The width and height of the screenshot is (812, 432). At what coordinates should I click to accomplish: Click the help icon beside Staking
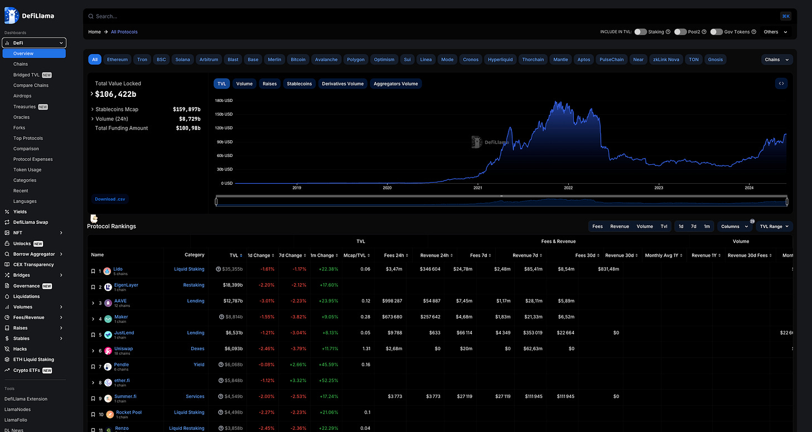[x=668, y=32]
